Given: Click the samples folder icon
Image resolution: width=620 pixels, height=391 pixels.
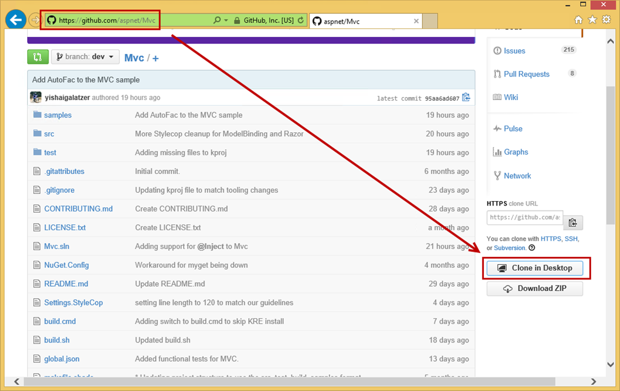Looking at the screenshot, I should [x=37, y=115].
